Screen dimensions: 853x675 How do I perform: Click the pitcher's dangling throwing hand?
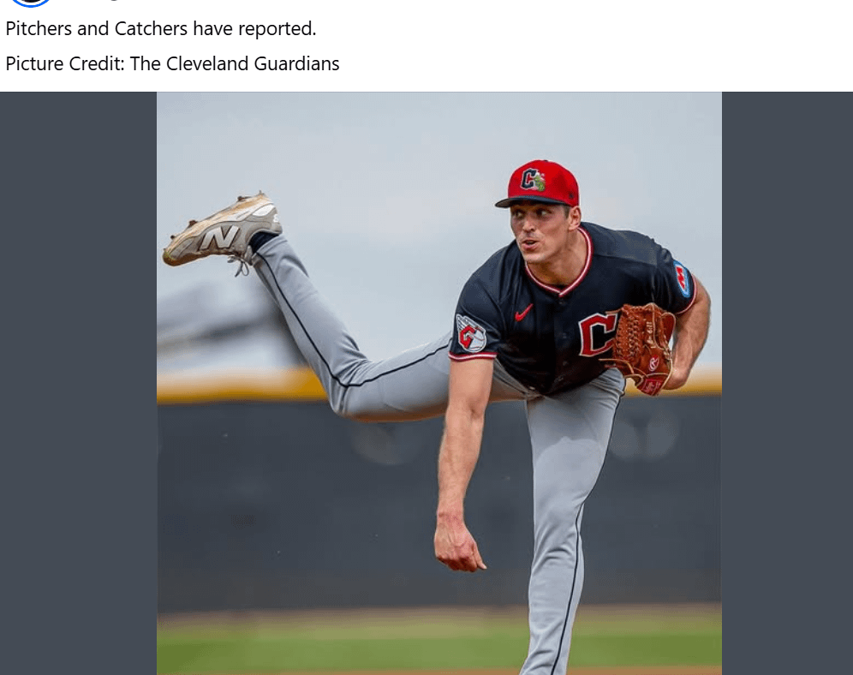[458, 545]
